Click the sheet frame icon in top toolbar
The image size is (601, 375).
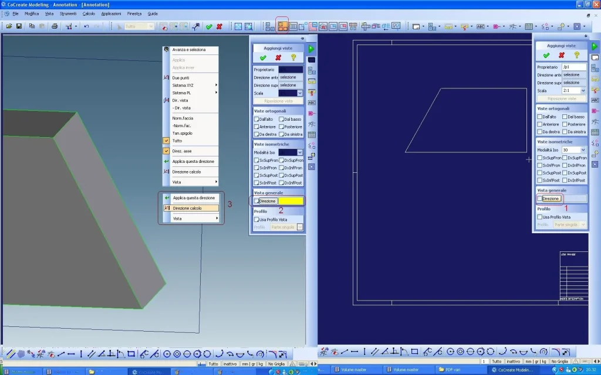[x=416, y=26]
